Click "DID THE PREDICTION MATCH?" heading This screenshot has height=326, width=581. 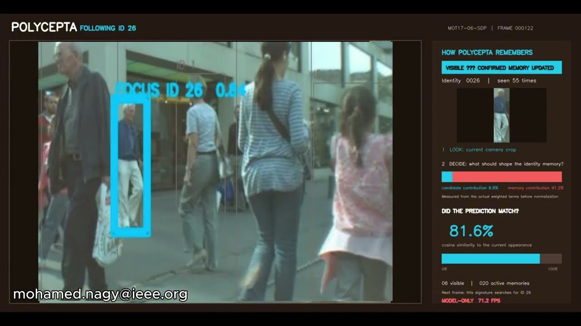click(480, 211)
